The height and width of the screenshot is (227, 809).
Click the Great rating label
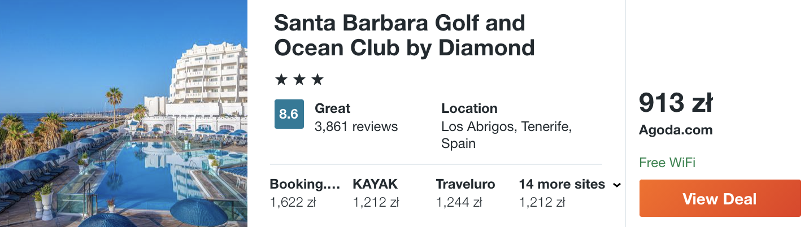[333, 108]
